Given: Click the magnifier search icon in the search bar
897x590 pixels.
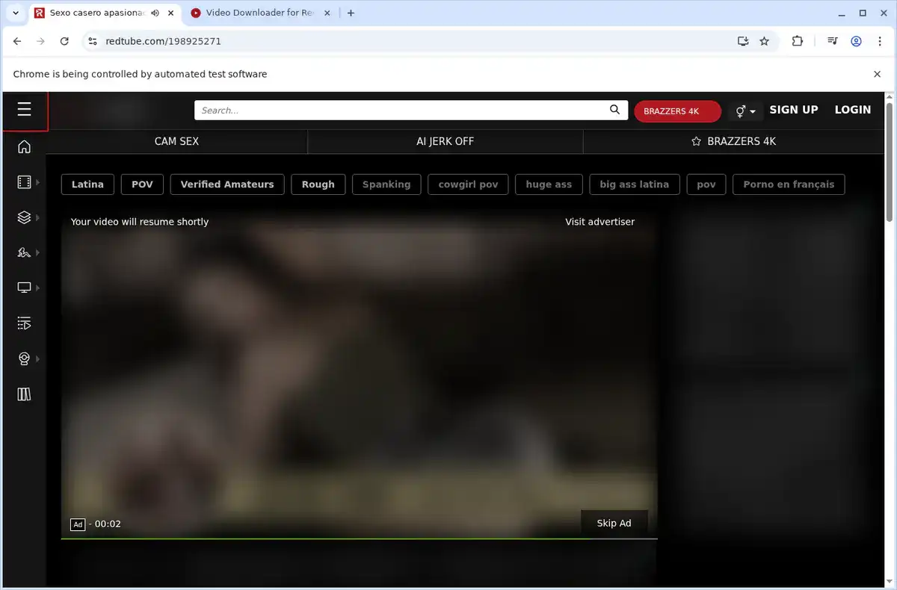Looking at the screenshot, I should point(614,110).
